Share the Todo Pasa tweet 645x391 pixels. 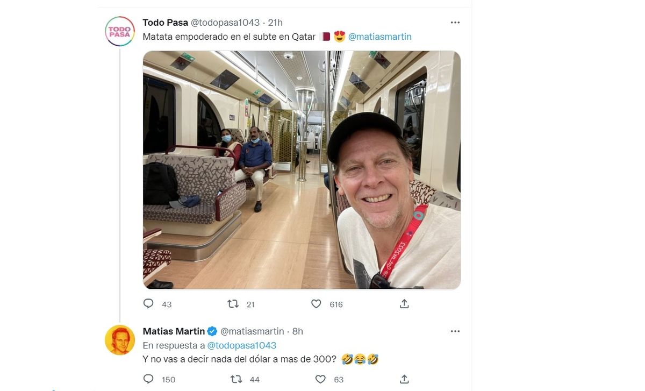pos(404,304)
